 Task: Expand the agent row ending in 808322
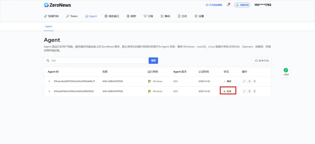coord(49,91)
